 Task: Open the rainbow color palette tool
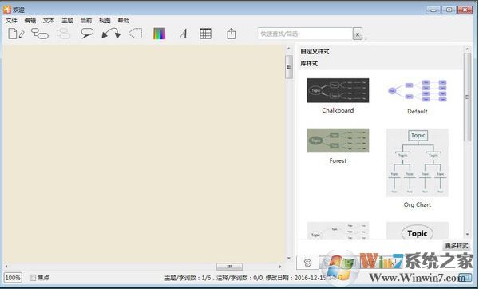pos(159,34)
